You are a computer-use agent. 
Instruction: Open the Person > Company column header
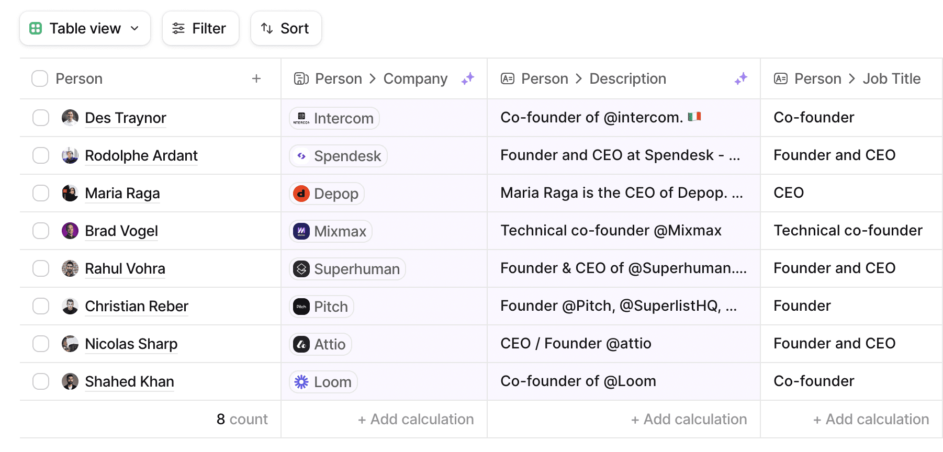point(384,78)
